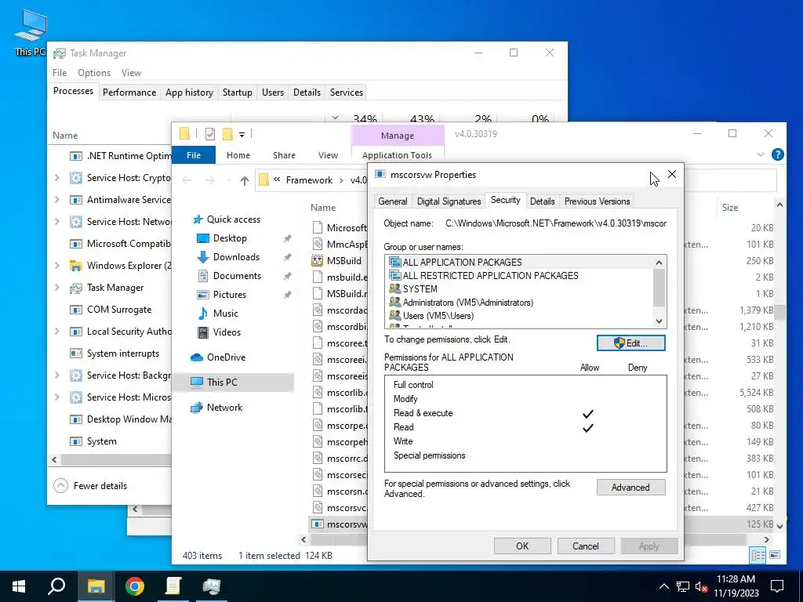
Task: Select Pictures in the navigation pane
Action: [229, 295]
